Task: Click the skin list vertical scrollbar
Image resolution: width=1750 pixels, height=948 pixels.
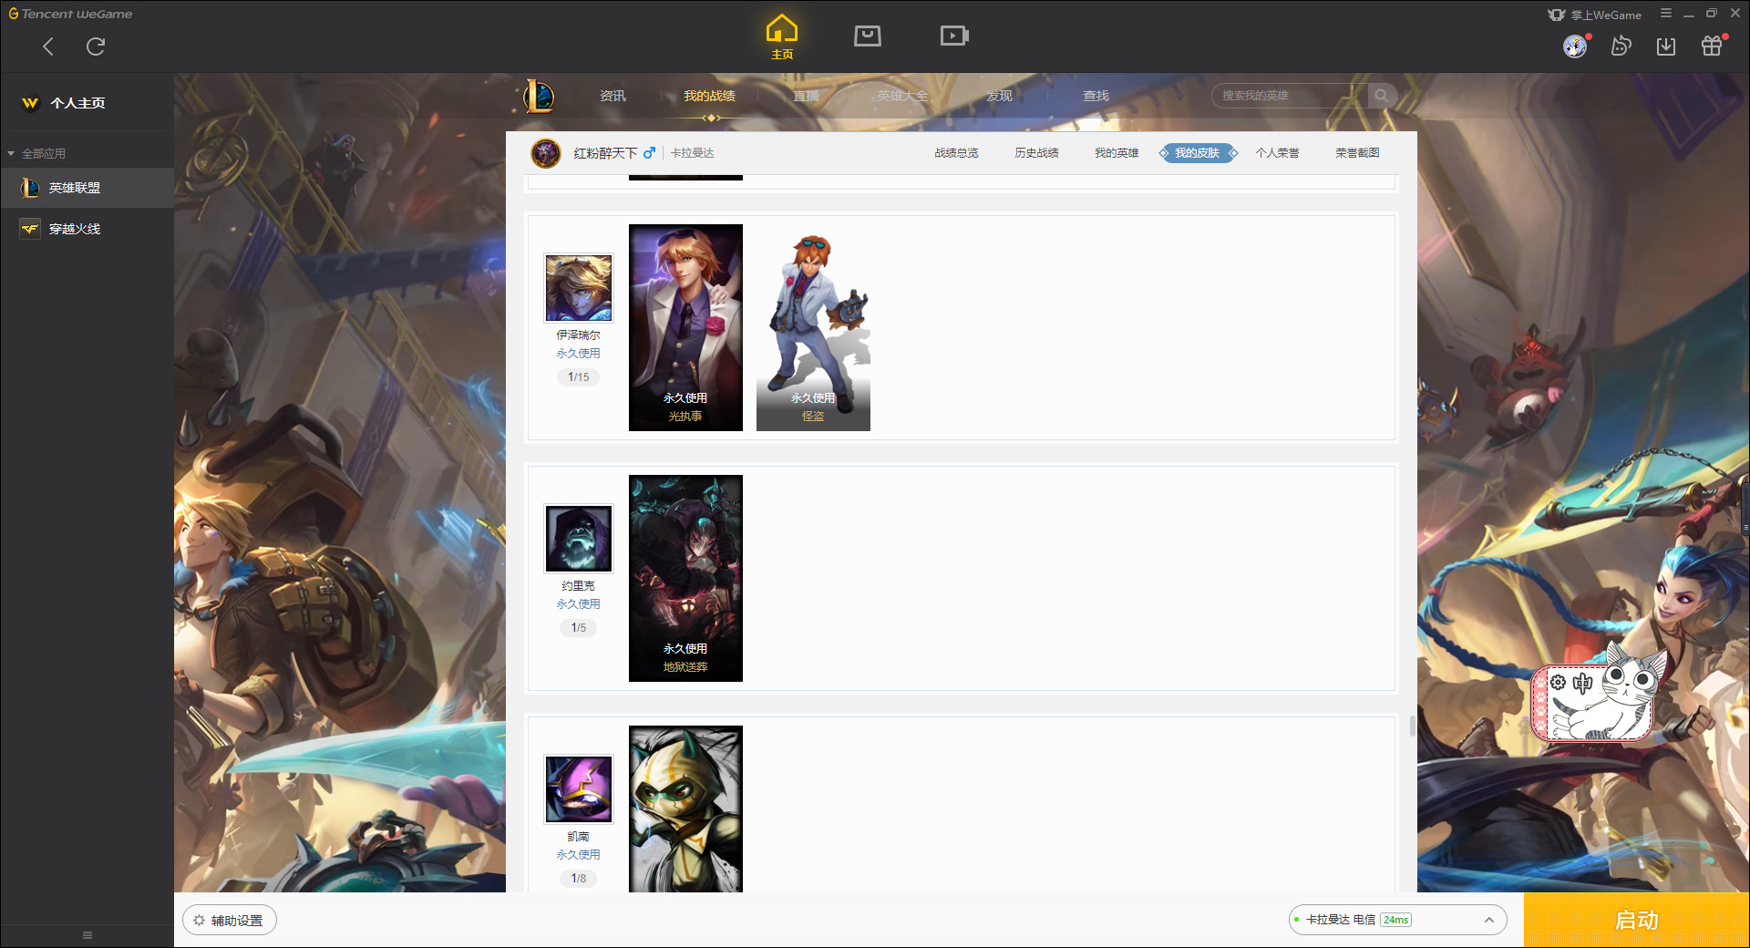Action: [1413, 726]
